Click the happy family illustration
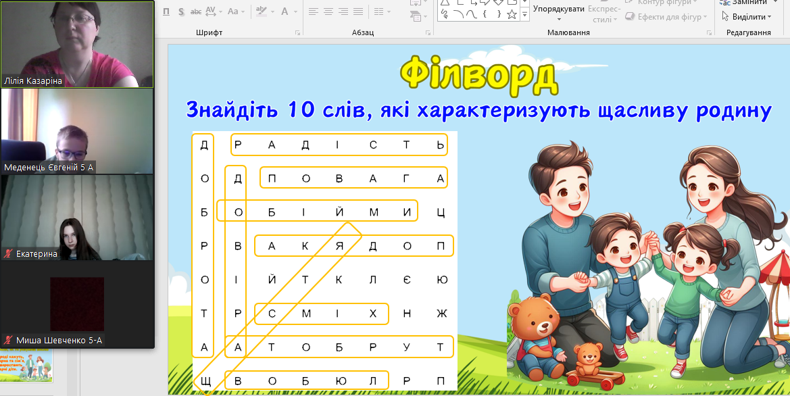 pyautogui.click(x=648, y=264)
